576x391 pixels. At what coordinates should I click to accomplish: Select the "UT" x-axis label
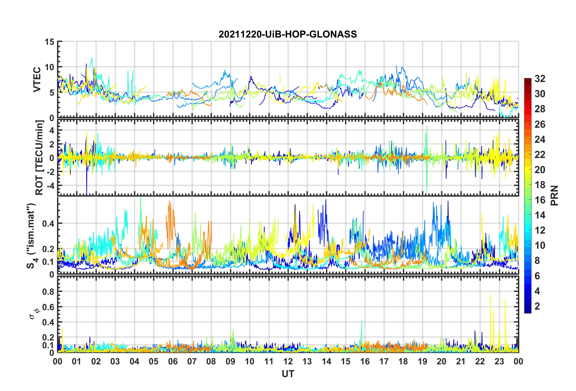click(288, 374)
